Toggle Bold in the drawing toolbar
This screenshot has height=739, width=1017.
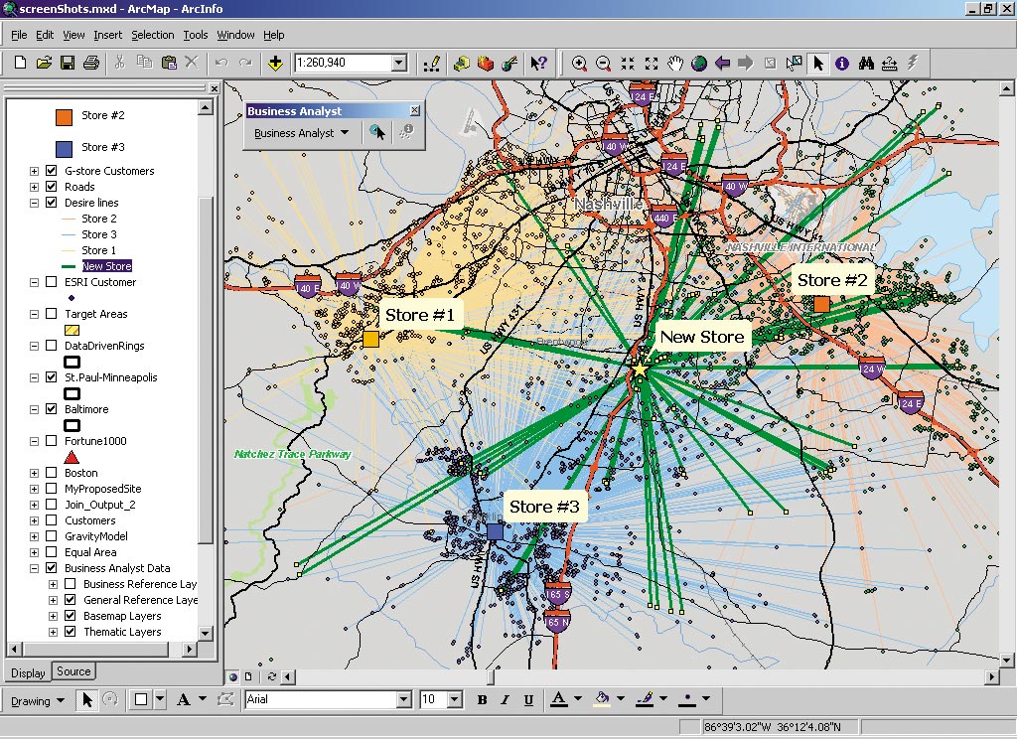point(482,699)
